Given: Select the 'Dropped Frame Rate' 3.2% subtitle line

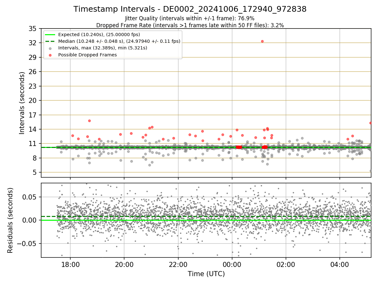Looking at the screenshot, I should coord(190,25).
